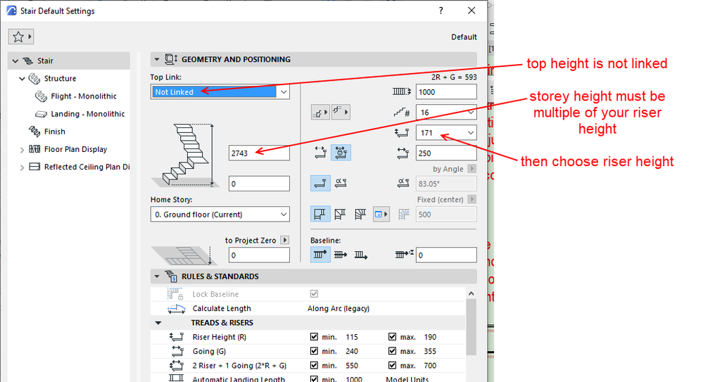Select left-side baseline position icon
The image size is (703, 382).
click(320, 255)
